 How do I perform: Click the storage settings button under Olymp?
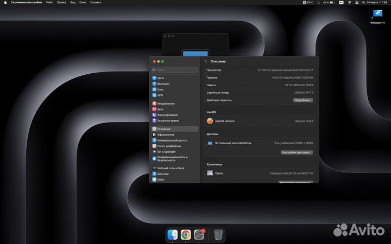(x=295, y=182)
